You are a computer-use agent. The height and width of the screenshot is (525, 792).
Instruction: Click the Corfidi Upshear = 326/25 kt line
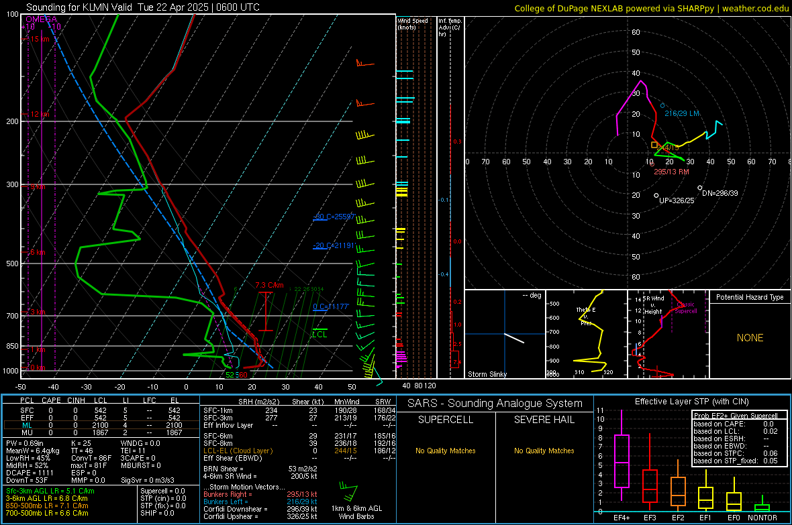pos(260,516)
